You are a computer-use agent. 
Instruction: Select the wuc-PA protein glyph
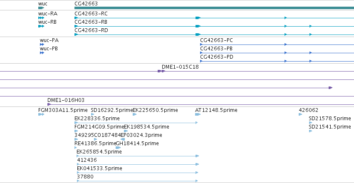(x=42, y=45)
